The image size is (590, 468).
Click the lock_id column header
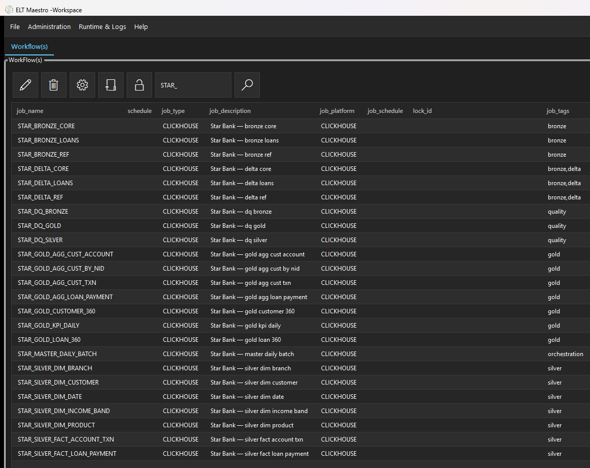tap(422, 111)
